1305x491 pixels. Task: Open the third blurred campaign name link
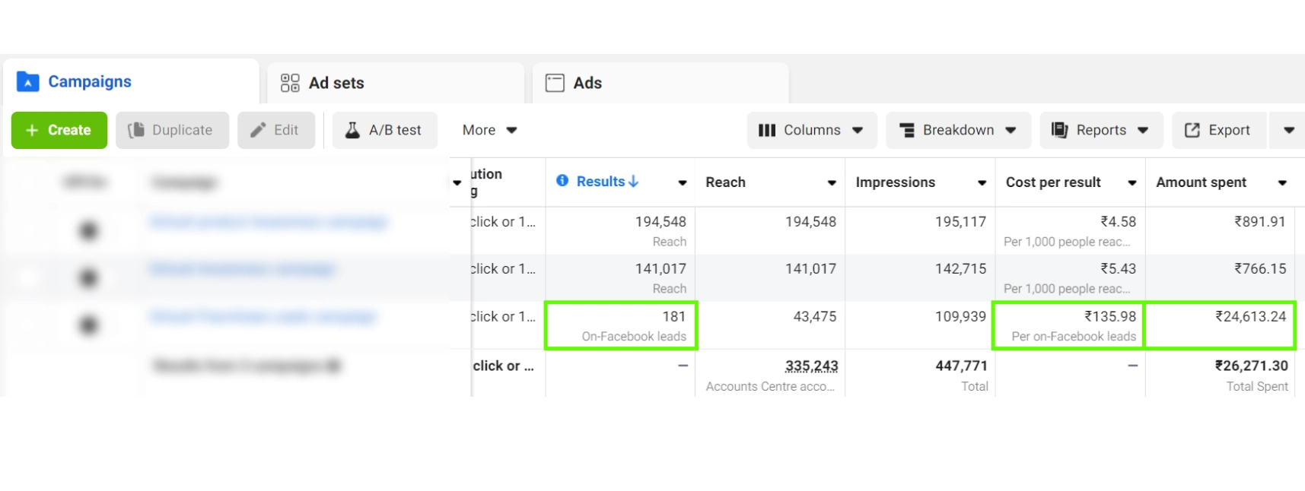tap(263, 316)
